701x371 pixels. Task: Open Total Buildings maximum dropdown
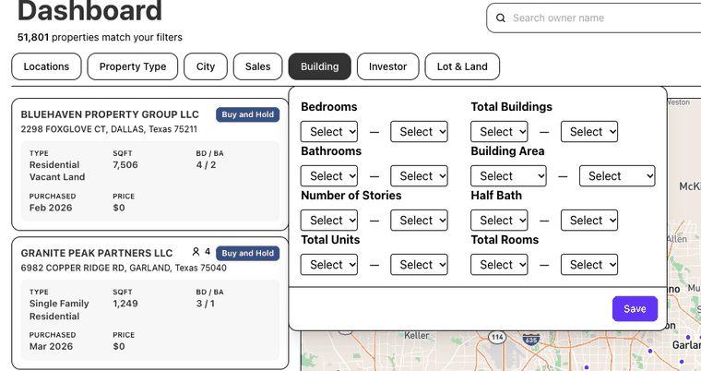(589, 132)
